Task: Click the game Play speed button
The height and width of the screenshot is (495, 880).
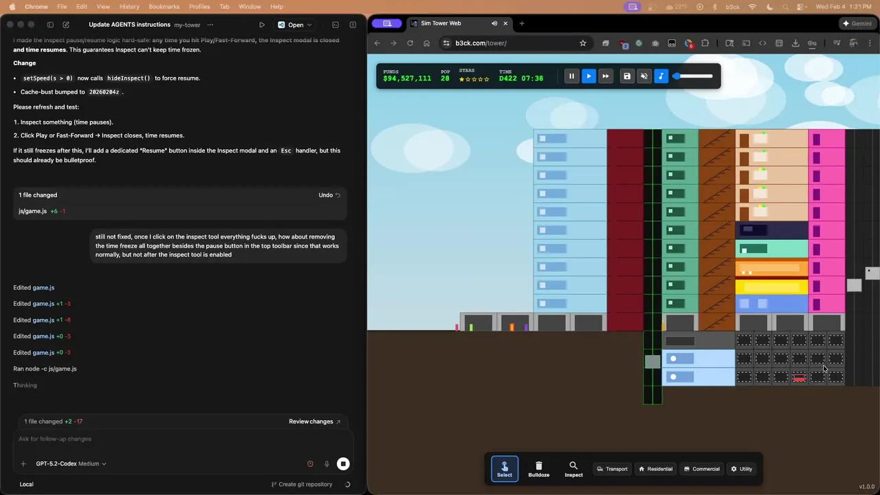Action: click(588, 76)
